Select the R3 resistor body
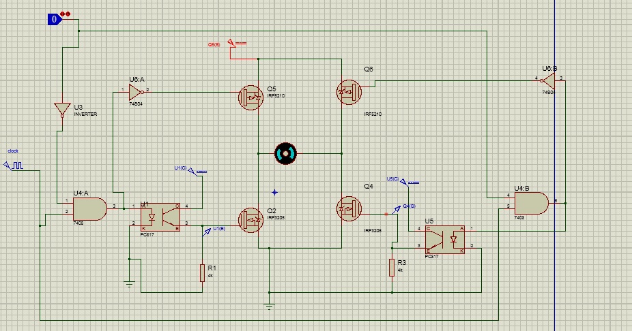The width and height of the screenshot is (632, 331). click(x=392, y=268)
